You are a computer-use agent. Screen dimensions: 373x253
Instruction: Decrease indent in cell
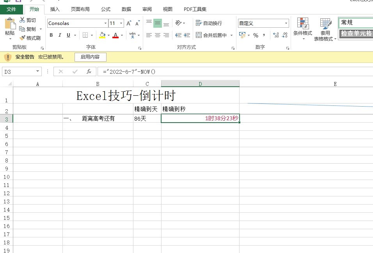click(178, 35)
